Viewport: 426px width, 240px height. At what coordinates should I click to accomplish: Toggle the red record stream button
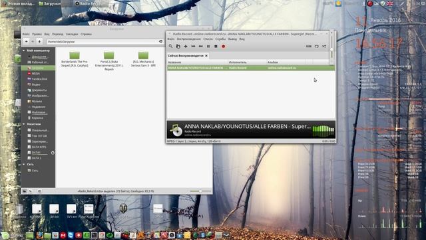point(224,46)
